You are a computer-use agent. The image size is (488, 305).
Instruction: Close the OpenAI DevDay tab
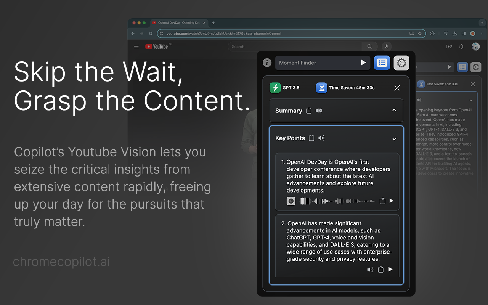coord(204,23)
